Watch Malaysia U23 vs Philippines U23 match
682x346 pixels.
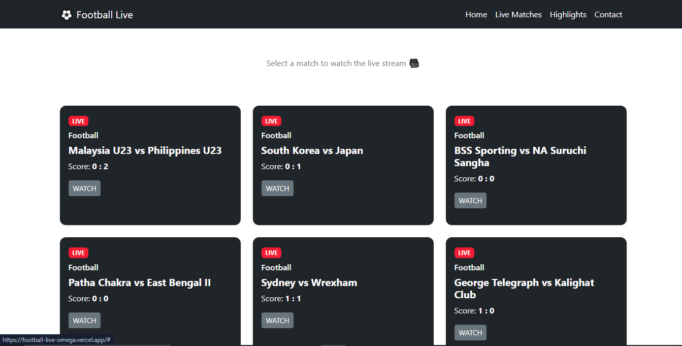(84, 188)
